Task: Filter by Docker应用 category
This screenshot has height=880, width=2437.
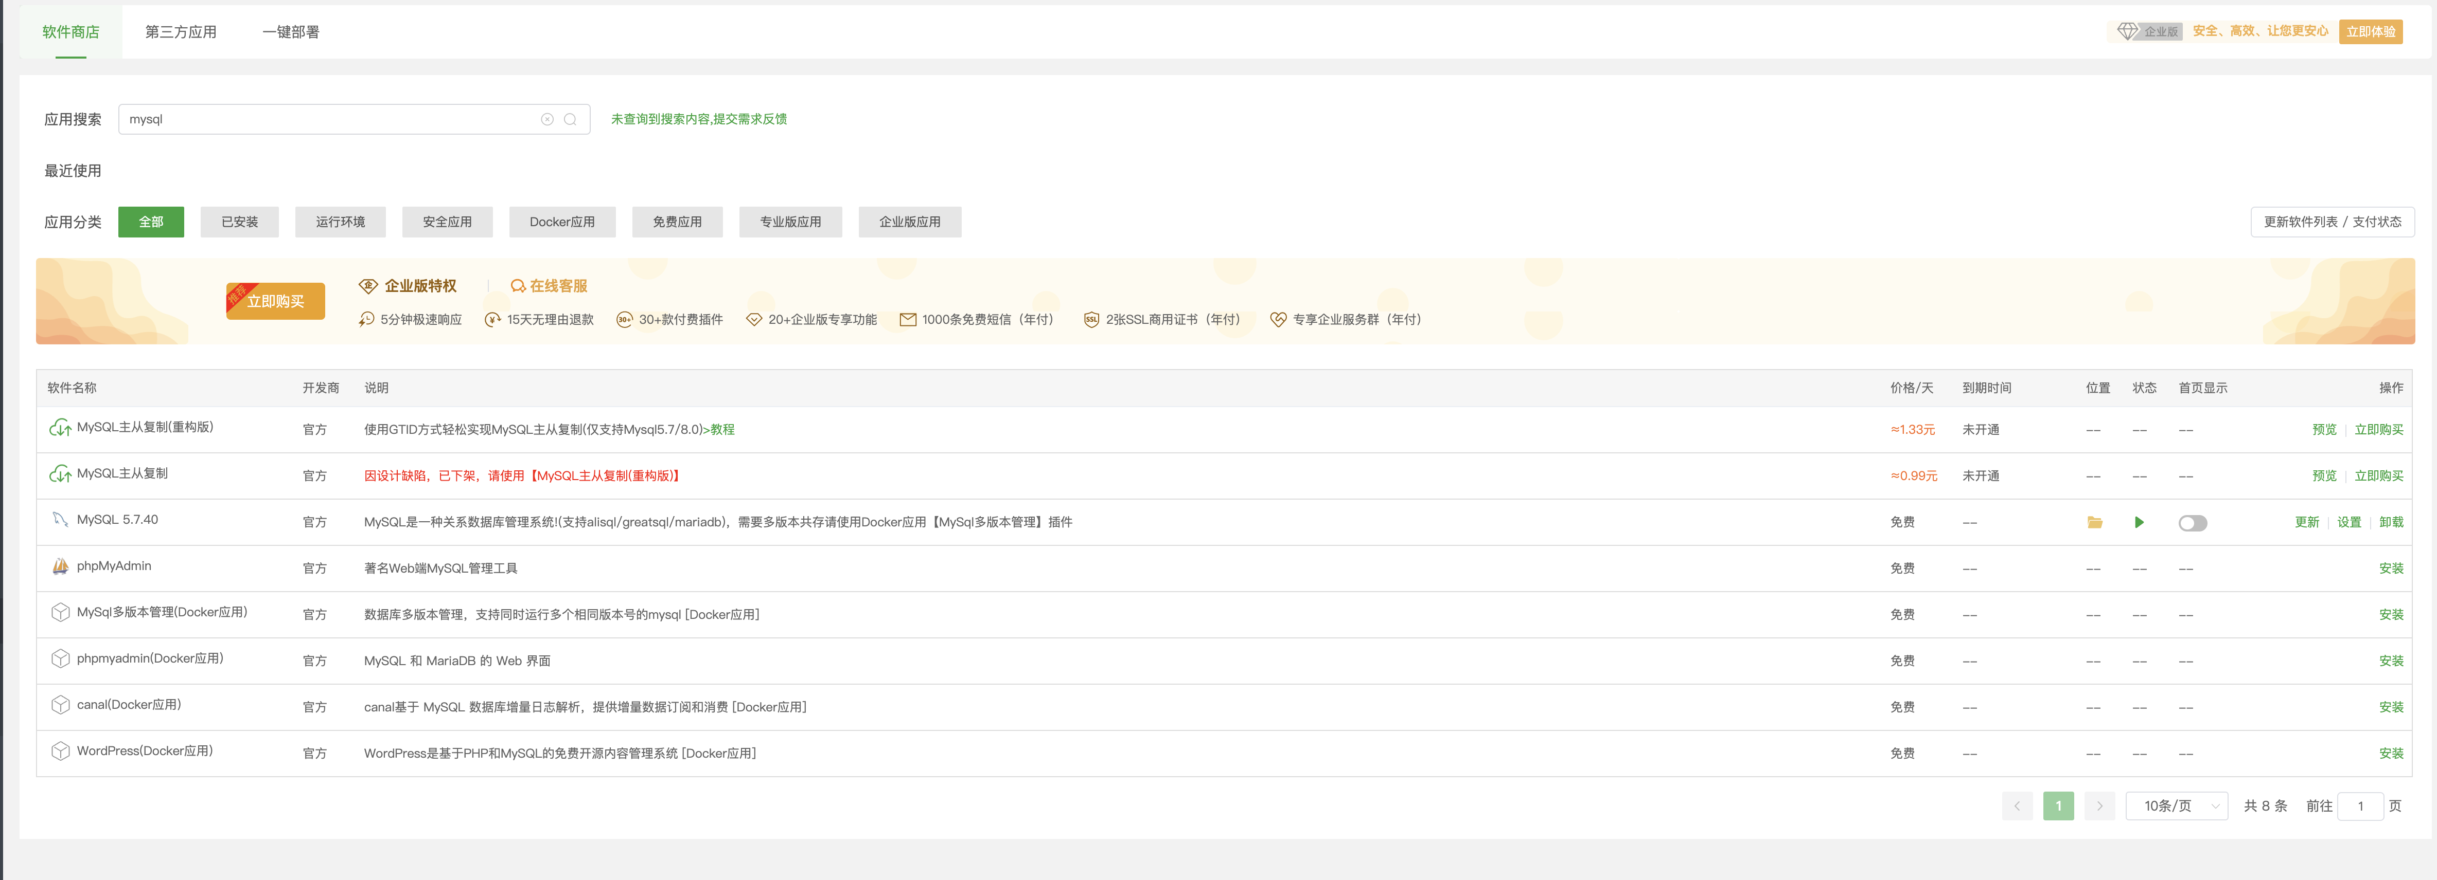Action: pyautogui.click(x=562, y=222)
